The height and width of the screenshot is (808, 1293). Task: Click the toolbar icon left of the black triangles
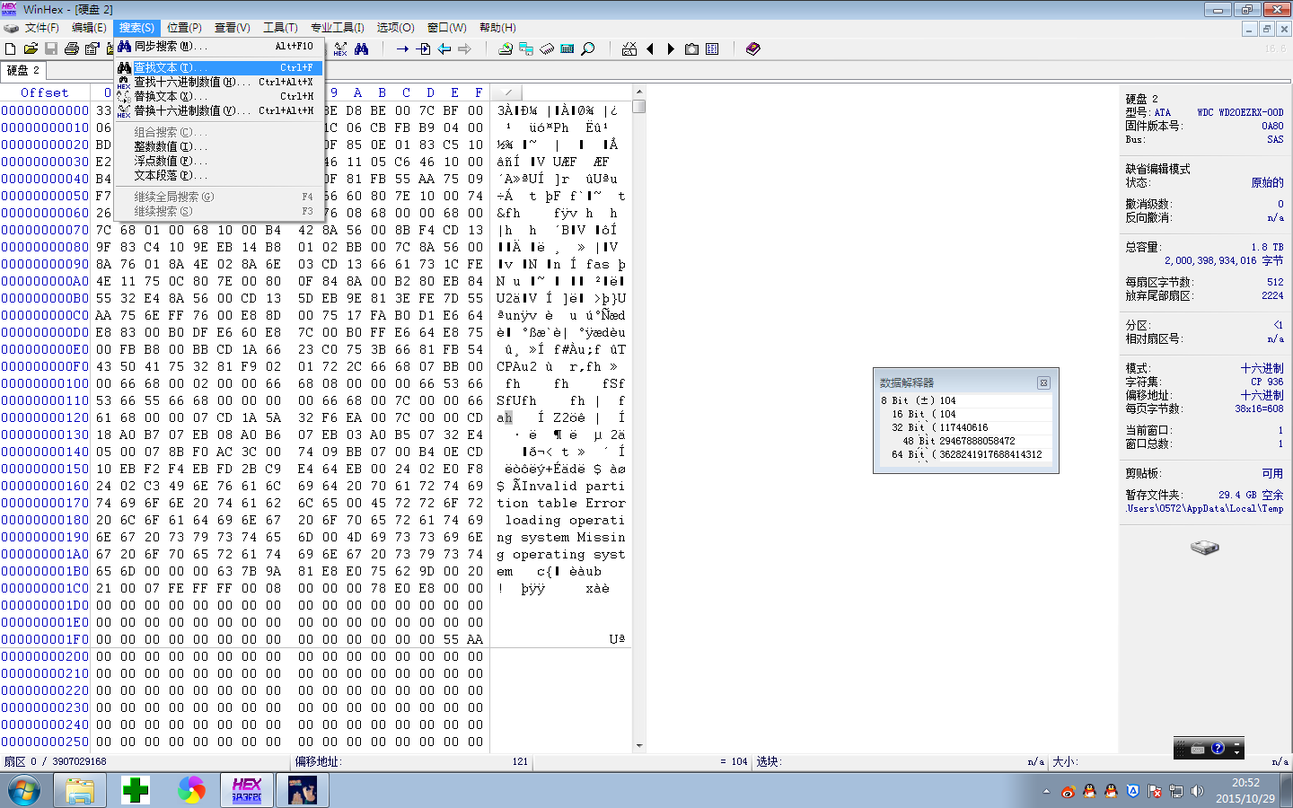(629, 48)
